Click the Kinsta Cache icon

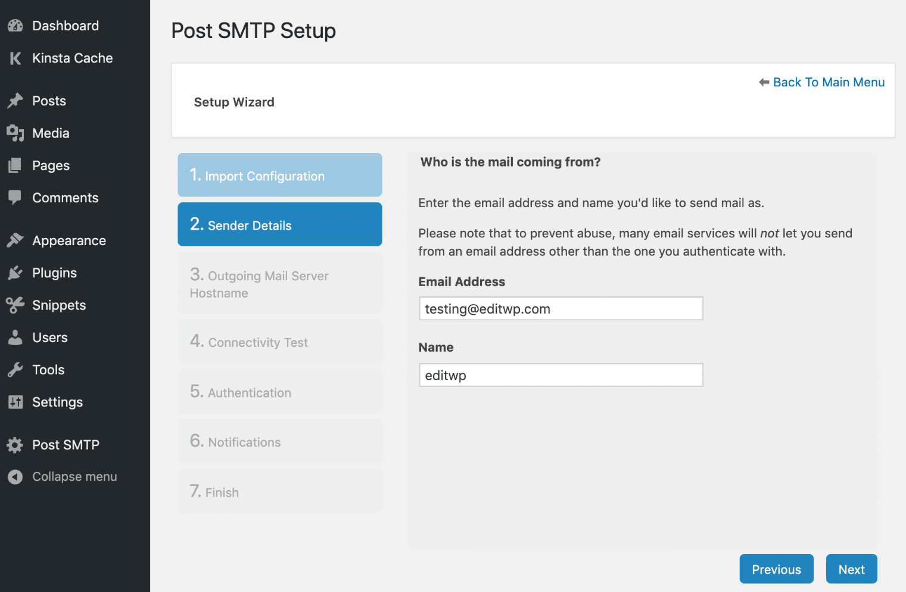pos(14,58)
